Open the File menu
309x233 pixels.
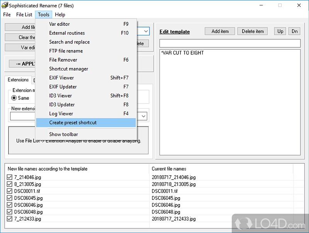pyautogui.click(x=7, y=15)
